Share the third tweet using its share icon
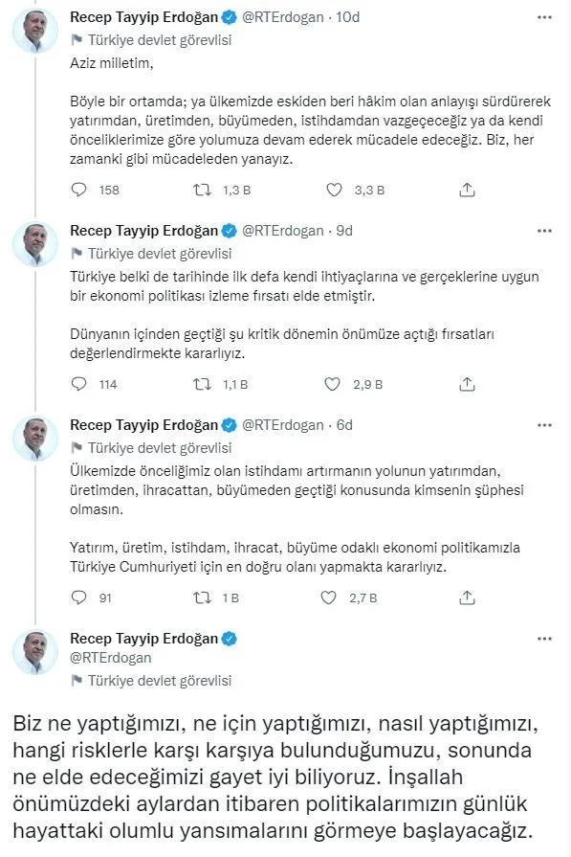571x857 pixels. (x=467, y=598)
